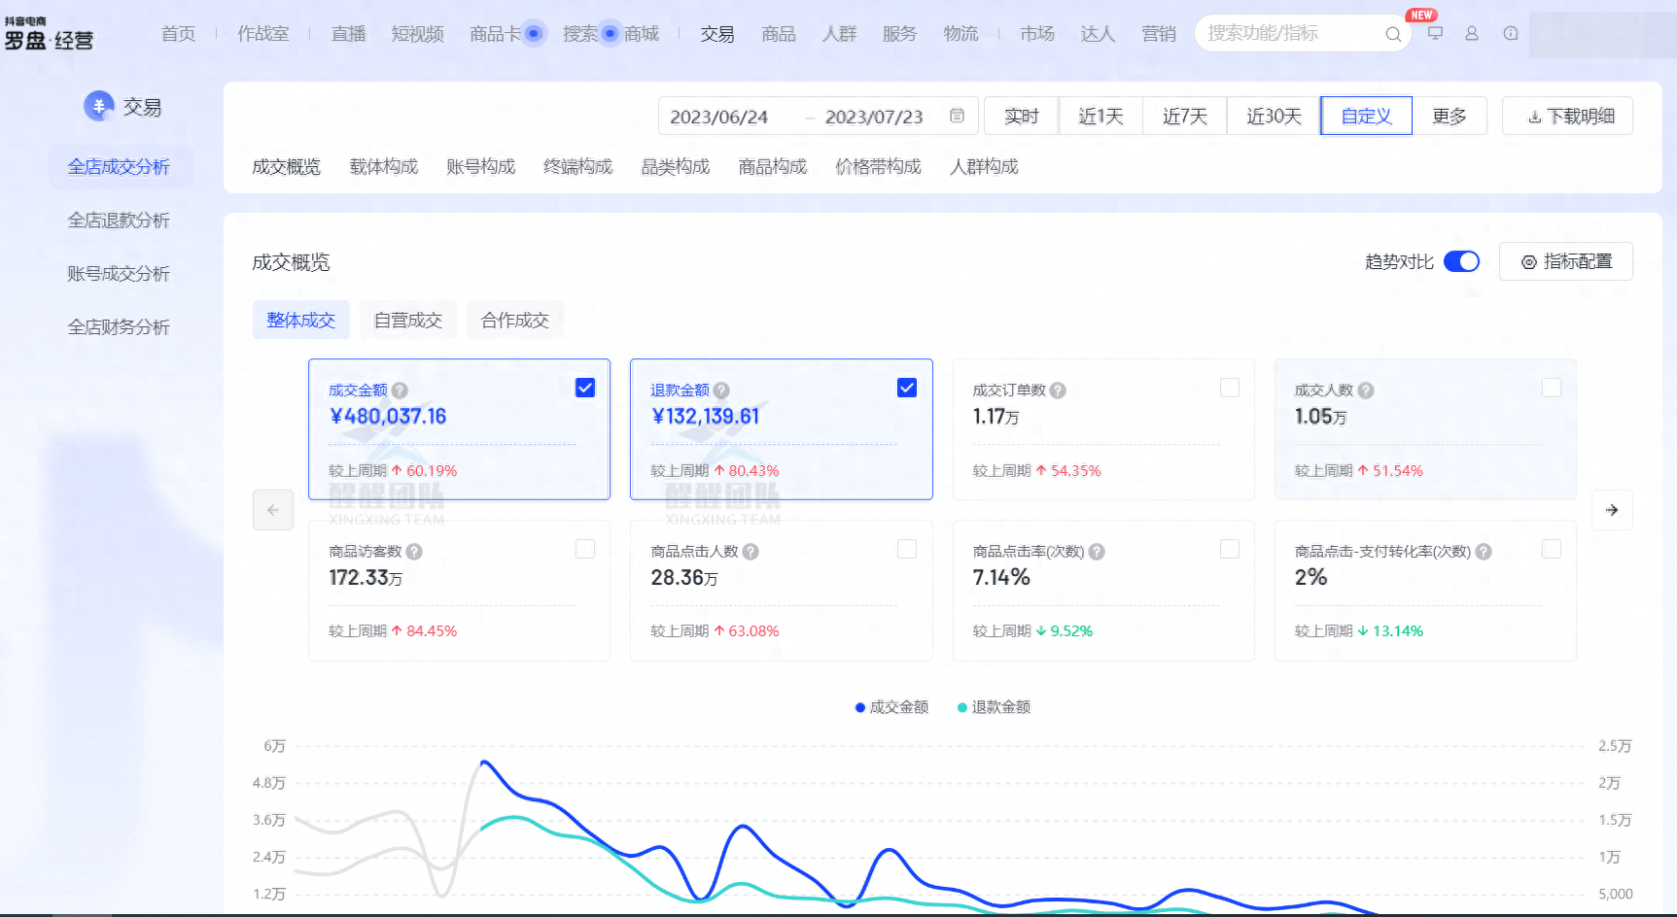Screen dimensions: 1677x917
Task: Click the left arrow to show previous metric cards
Action: pos(273,509)
